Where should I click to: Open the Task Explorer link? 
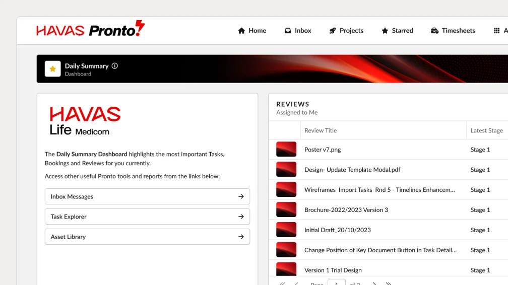coord(147,217)
